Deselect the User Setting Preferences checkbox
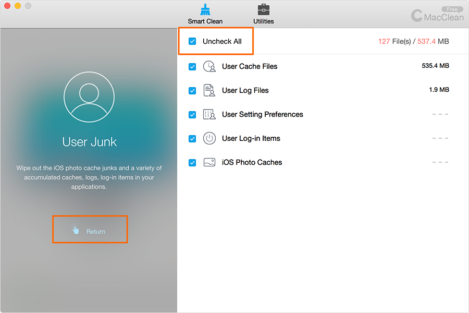 coord(192,114)
